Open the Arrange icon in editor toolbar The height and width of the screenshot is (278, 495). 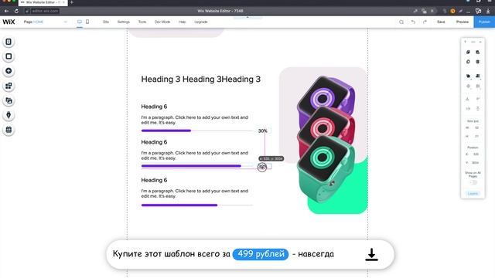click(x=468, y=76)
